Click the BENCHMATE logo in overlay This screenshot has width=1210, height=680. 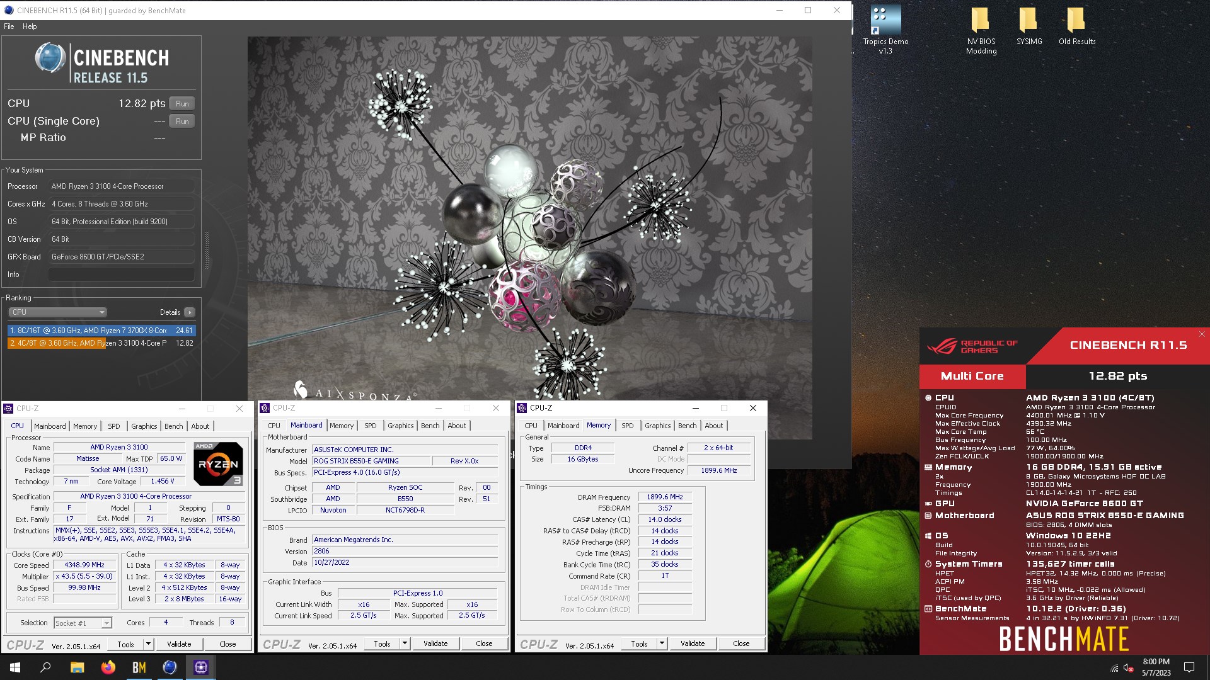pos(1064,638)
